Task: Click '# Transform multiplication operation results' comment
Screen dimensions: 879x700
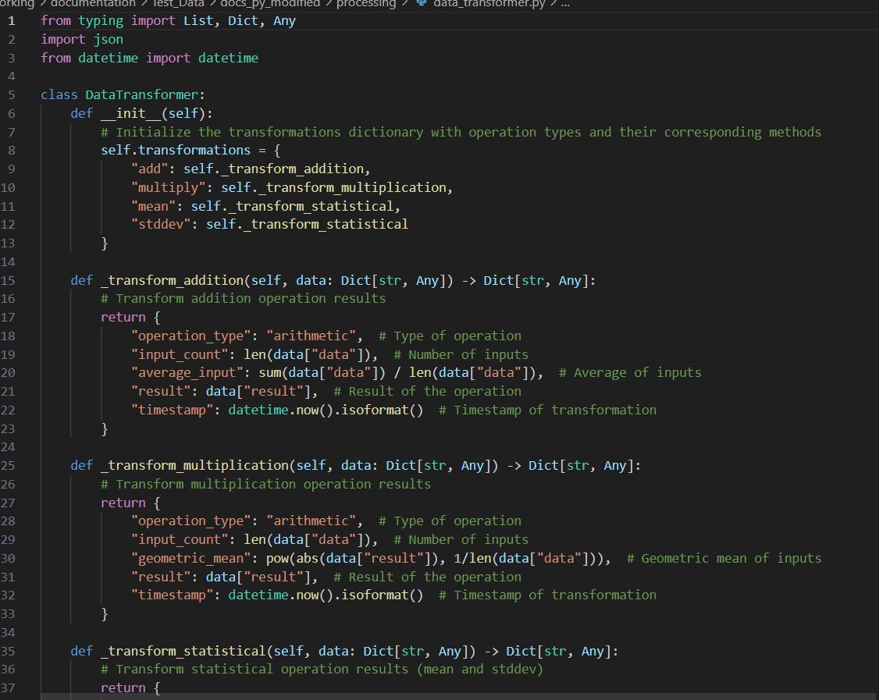Action: pyautogui.click(x=265, y=485)
